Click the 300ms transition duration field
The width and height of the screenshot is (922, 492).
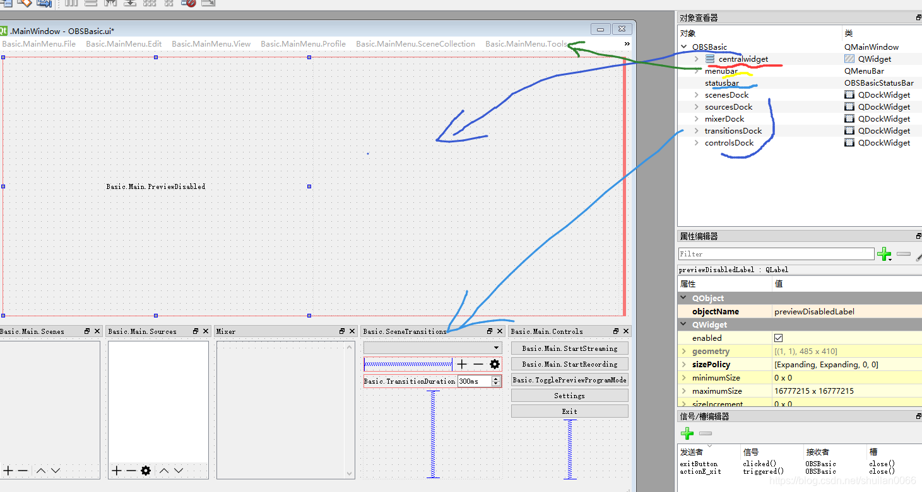[475, 381]
